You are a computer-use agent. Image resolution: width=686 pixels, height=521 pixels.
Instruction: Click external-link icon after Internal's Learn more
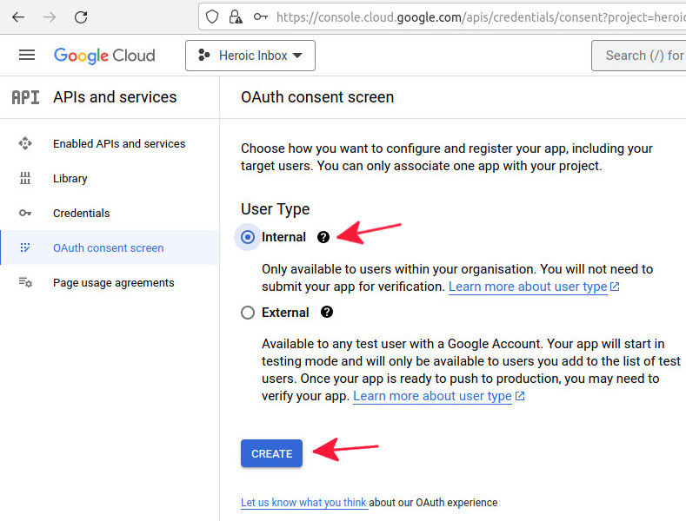(615, 287)
